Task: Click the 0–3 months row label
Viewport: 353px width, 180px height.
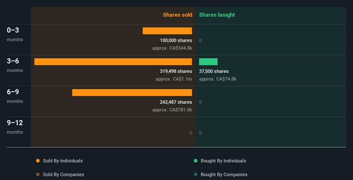Action: coord(15,34)
